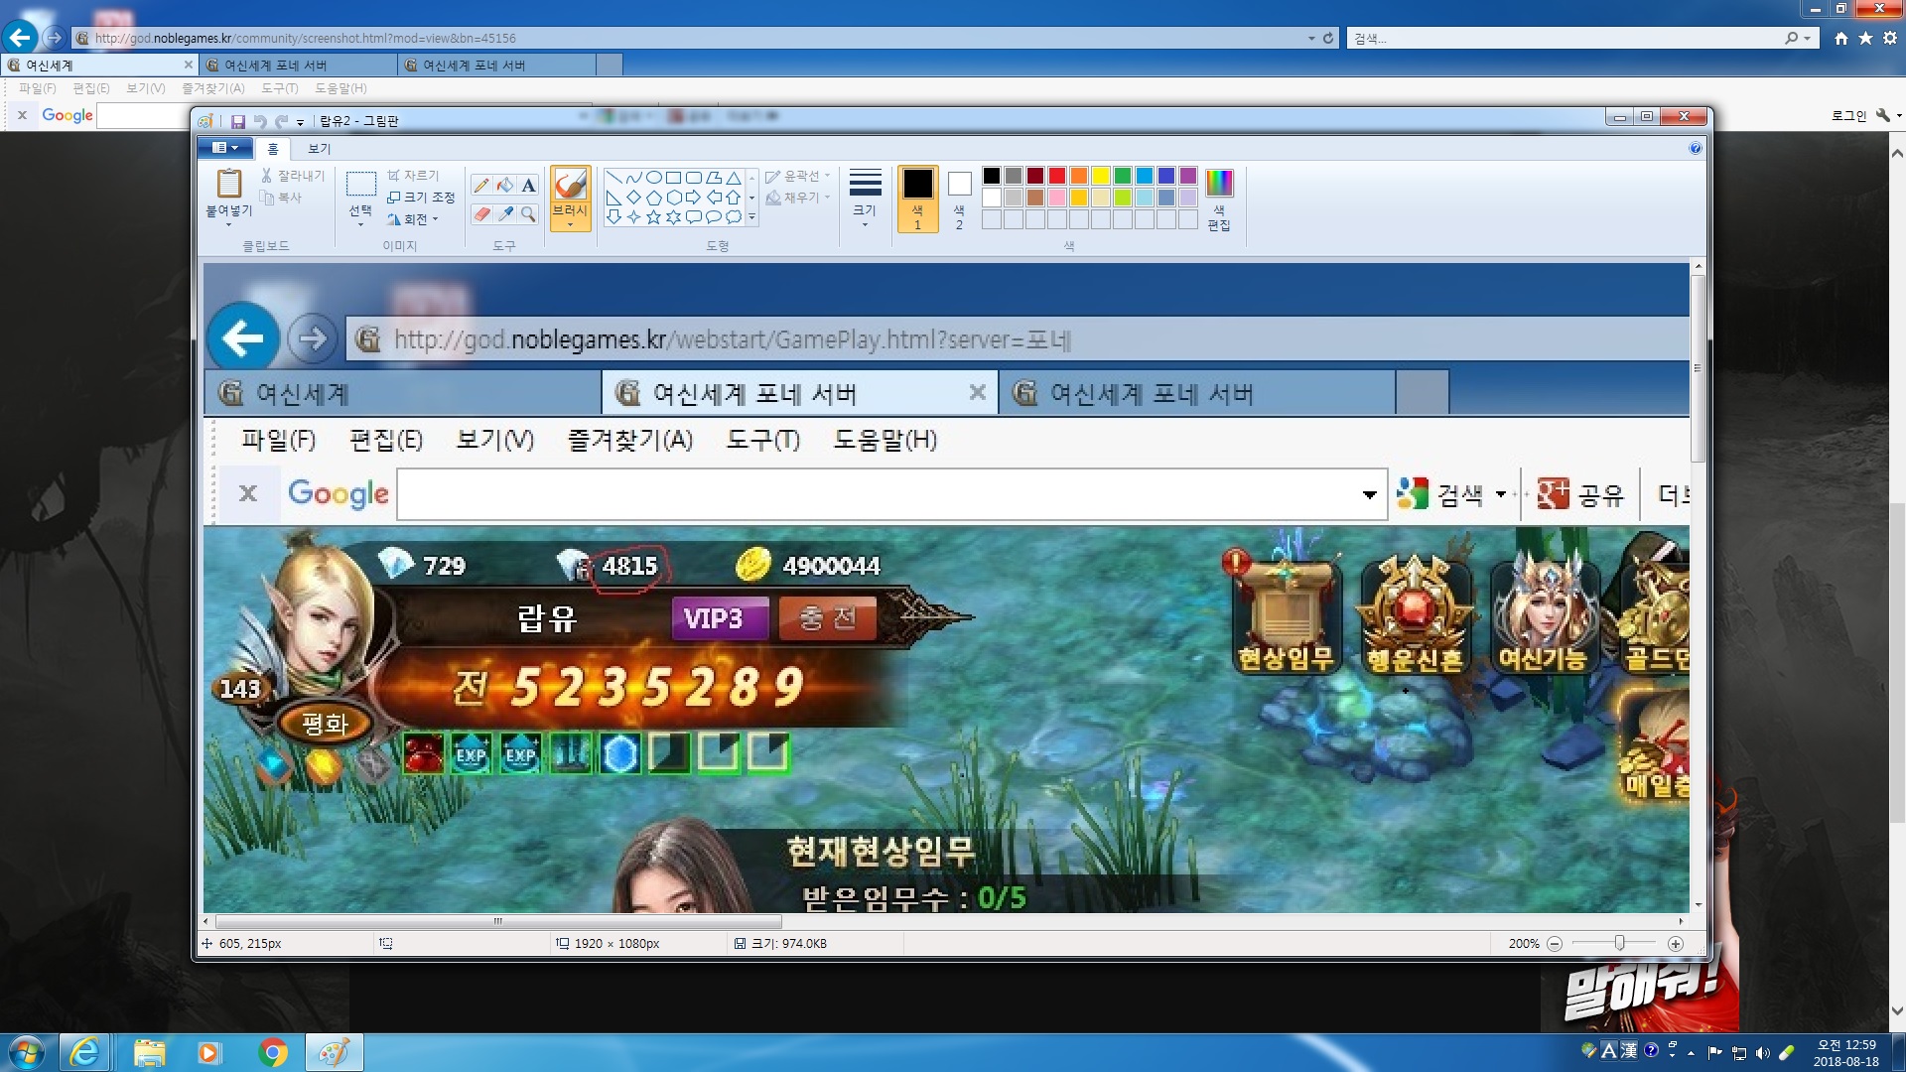This screenshot has height=1072, width=1906.
Task: Select the Fill with color bucket tool
Action: pos(505,185)
